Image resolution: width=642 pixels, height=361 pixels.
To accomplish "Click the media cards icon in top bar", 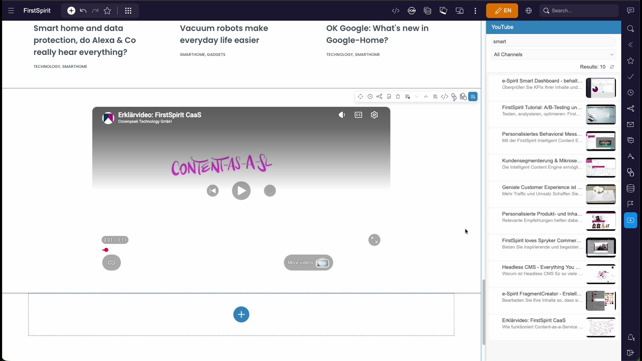I will point(443,11).
